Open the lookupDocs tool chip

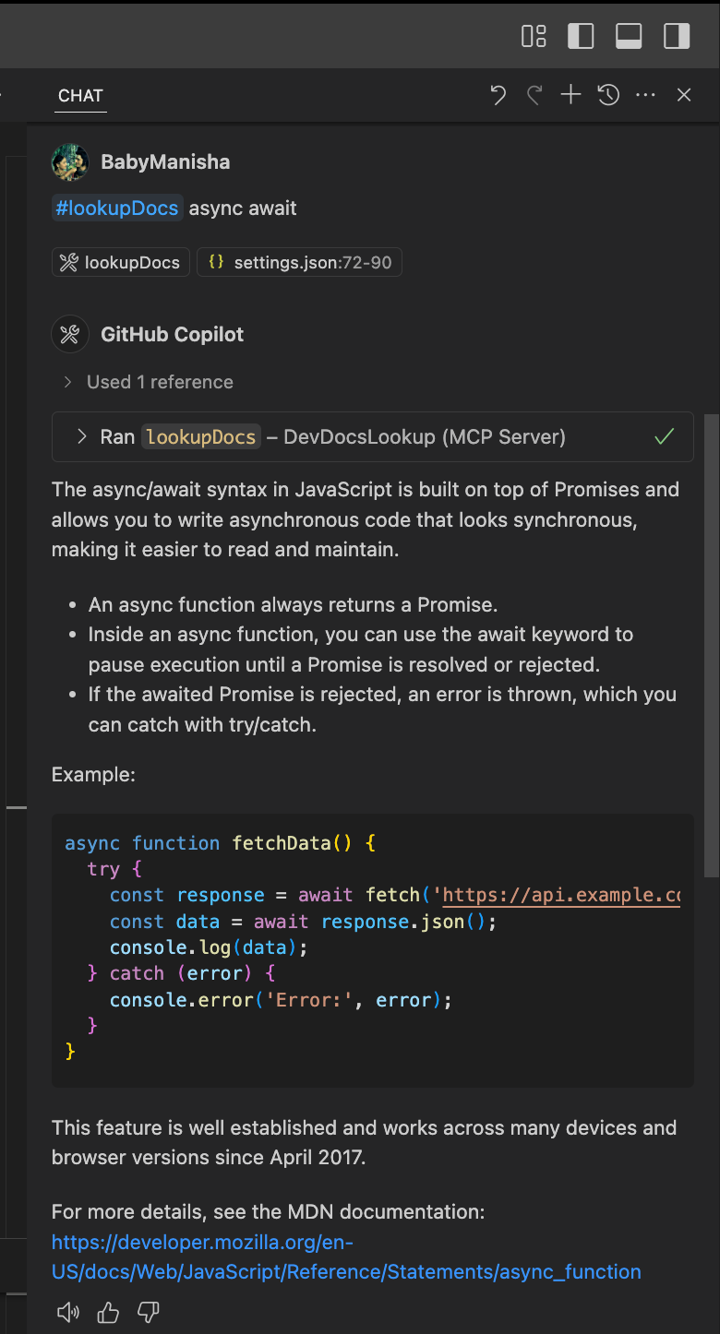[x=121, y=263]
